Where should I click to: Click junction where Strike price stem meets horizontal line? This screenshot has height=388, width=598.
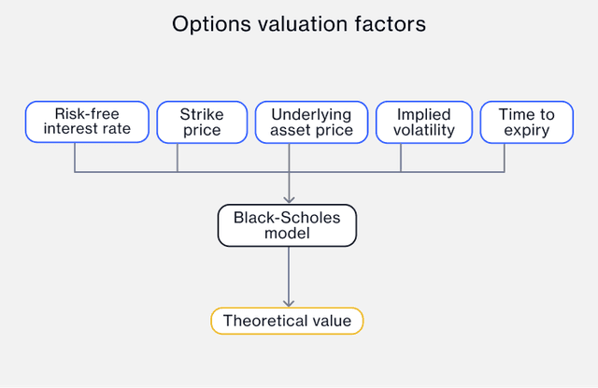click(x=178, y=172)
